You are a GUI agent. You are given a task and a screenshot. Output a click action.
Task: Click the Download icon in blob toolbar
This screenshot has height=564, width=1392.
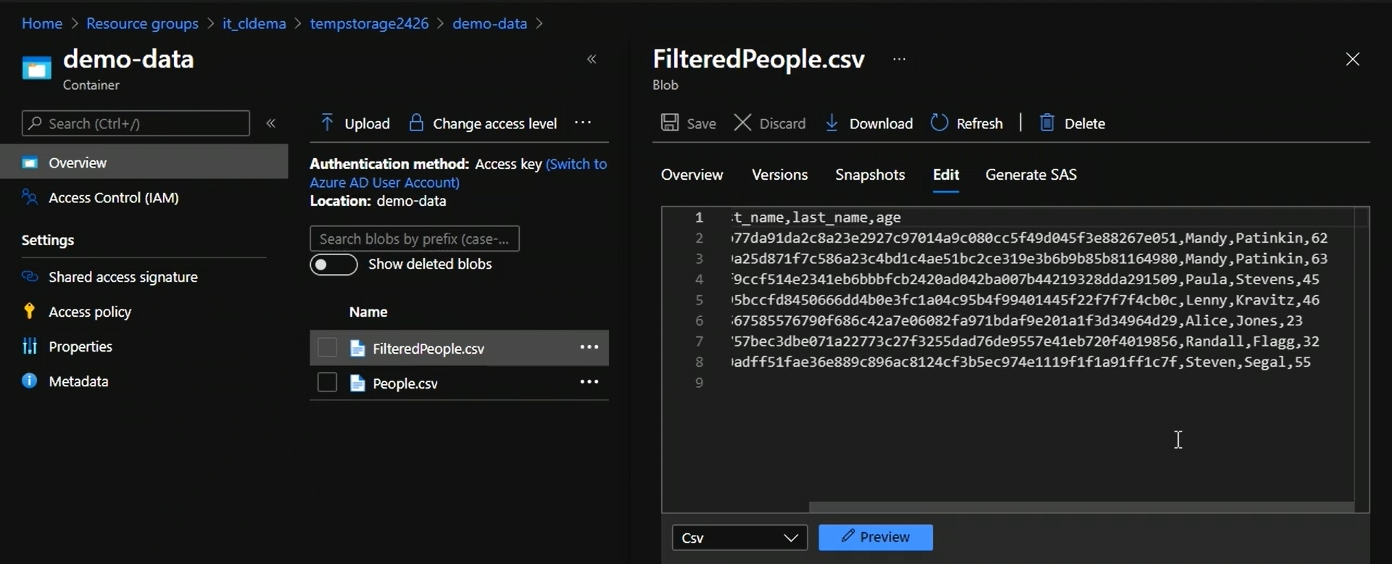pyautogui.click(x=832, y=123)
